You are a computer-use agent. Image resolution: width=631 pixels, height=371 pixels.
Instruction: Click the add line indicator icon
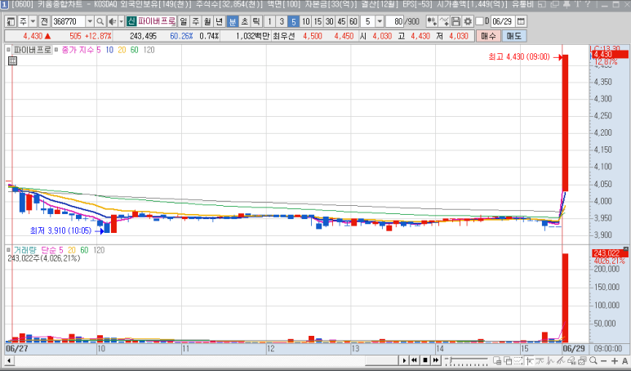[x=444, y=21]
